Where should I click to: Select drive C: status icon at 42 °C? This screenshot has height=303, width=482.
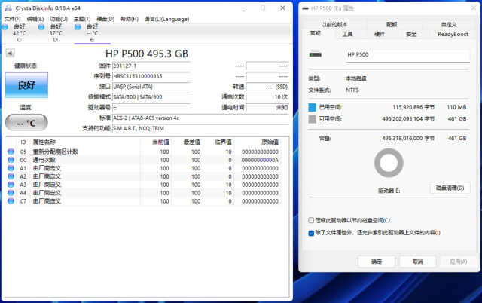(x=5, y=27)
